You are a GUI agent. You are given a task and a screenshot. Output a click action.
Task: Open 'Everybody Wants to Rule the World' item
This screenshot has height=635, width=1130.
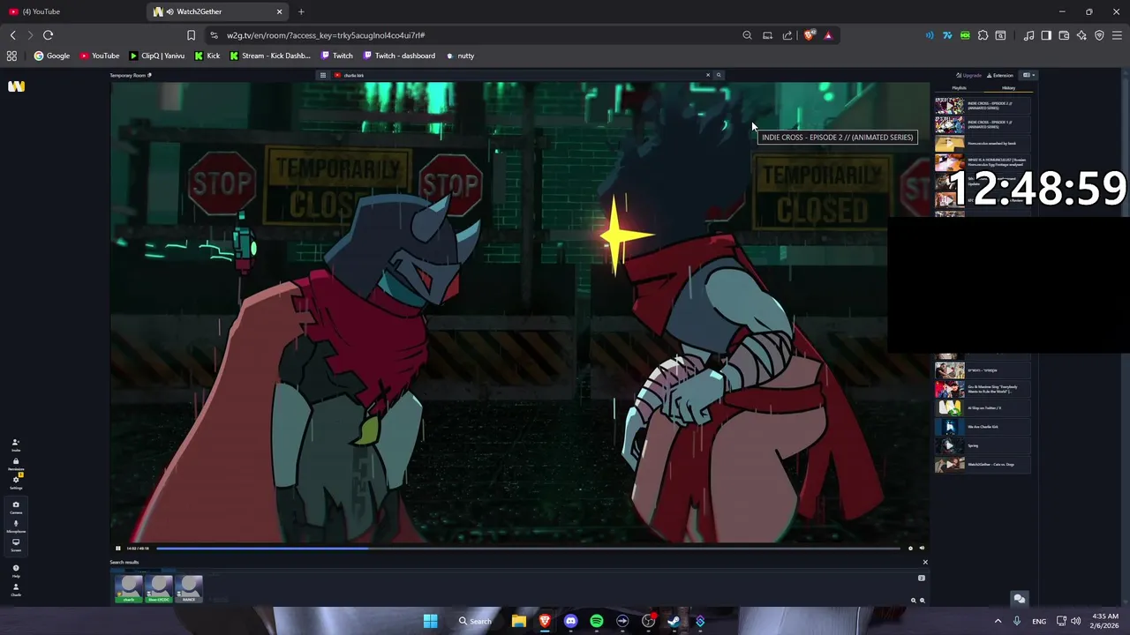[983, 389]
